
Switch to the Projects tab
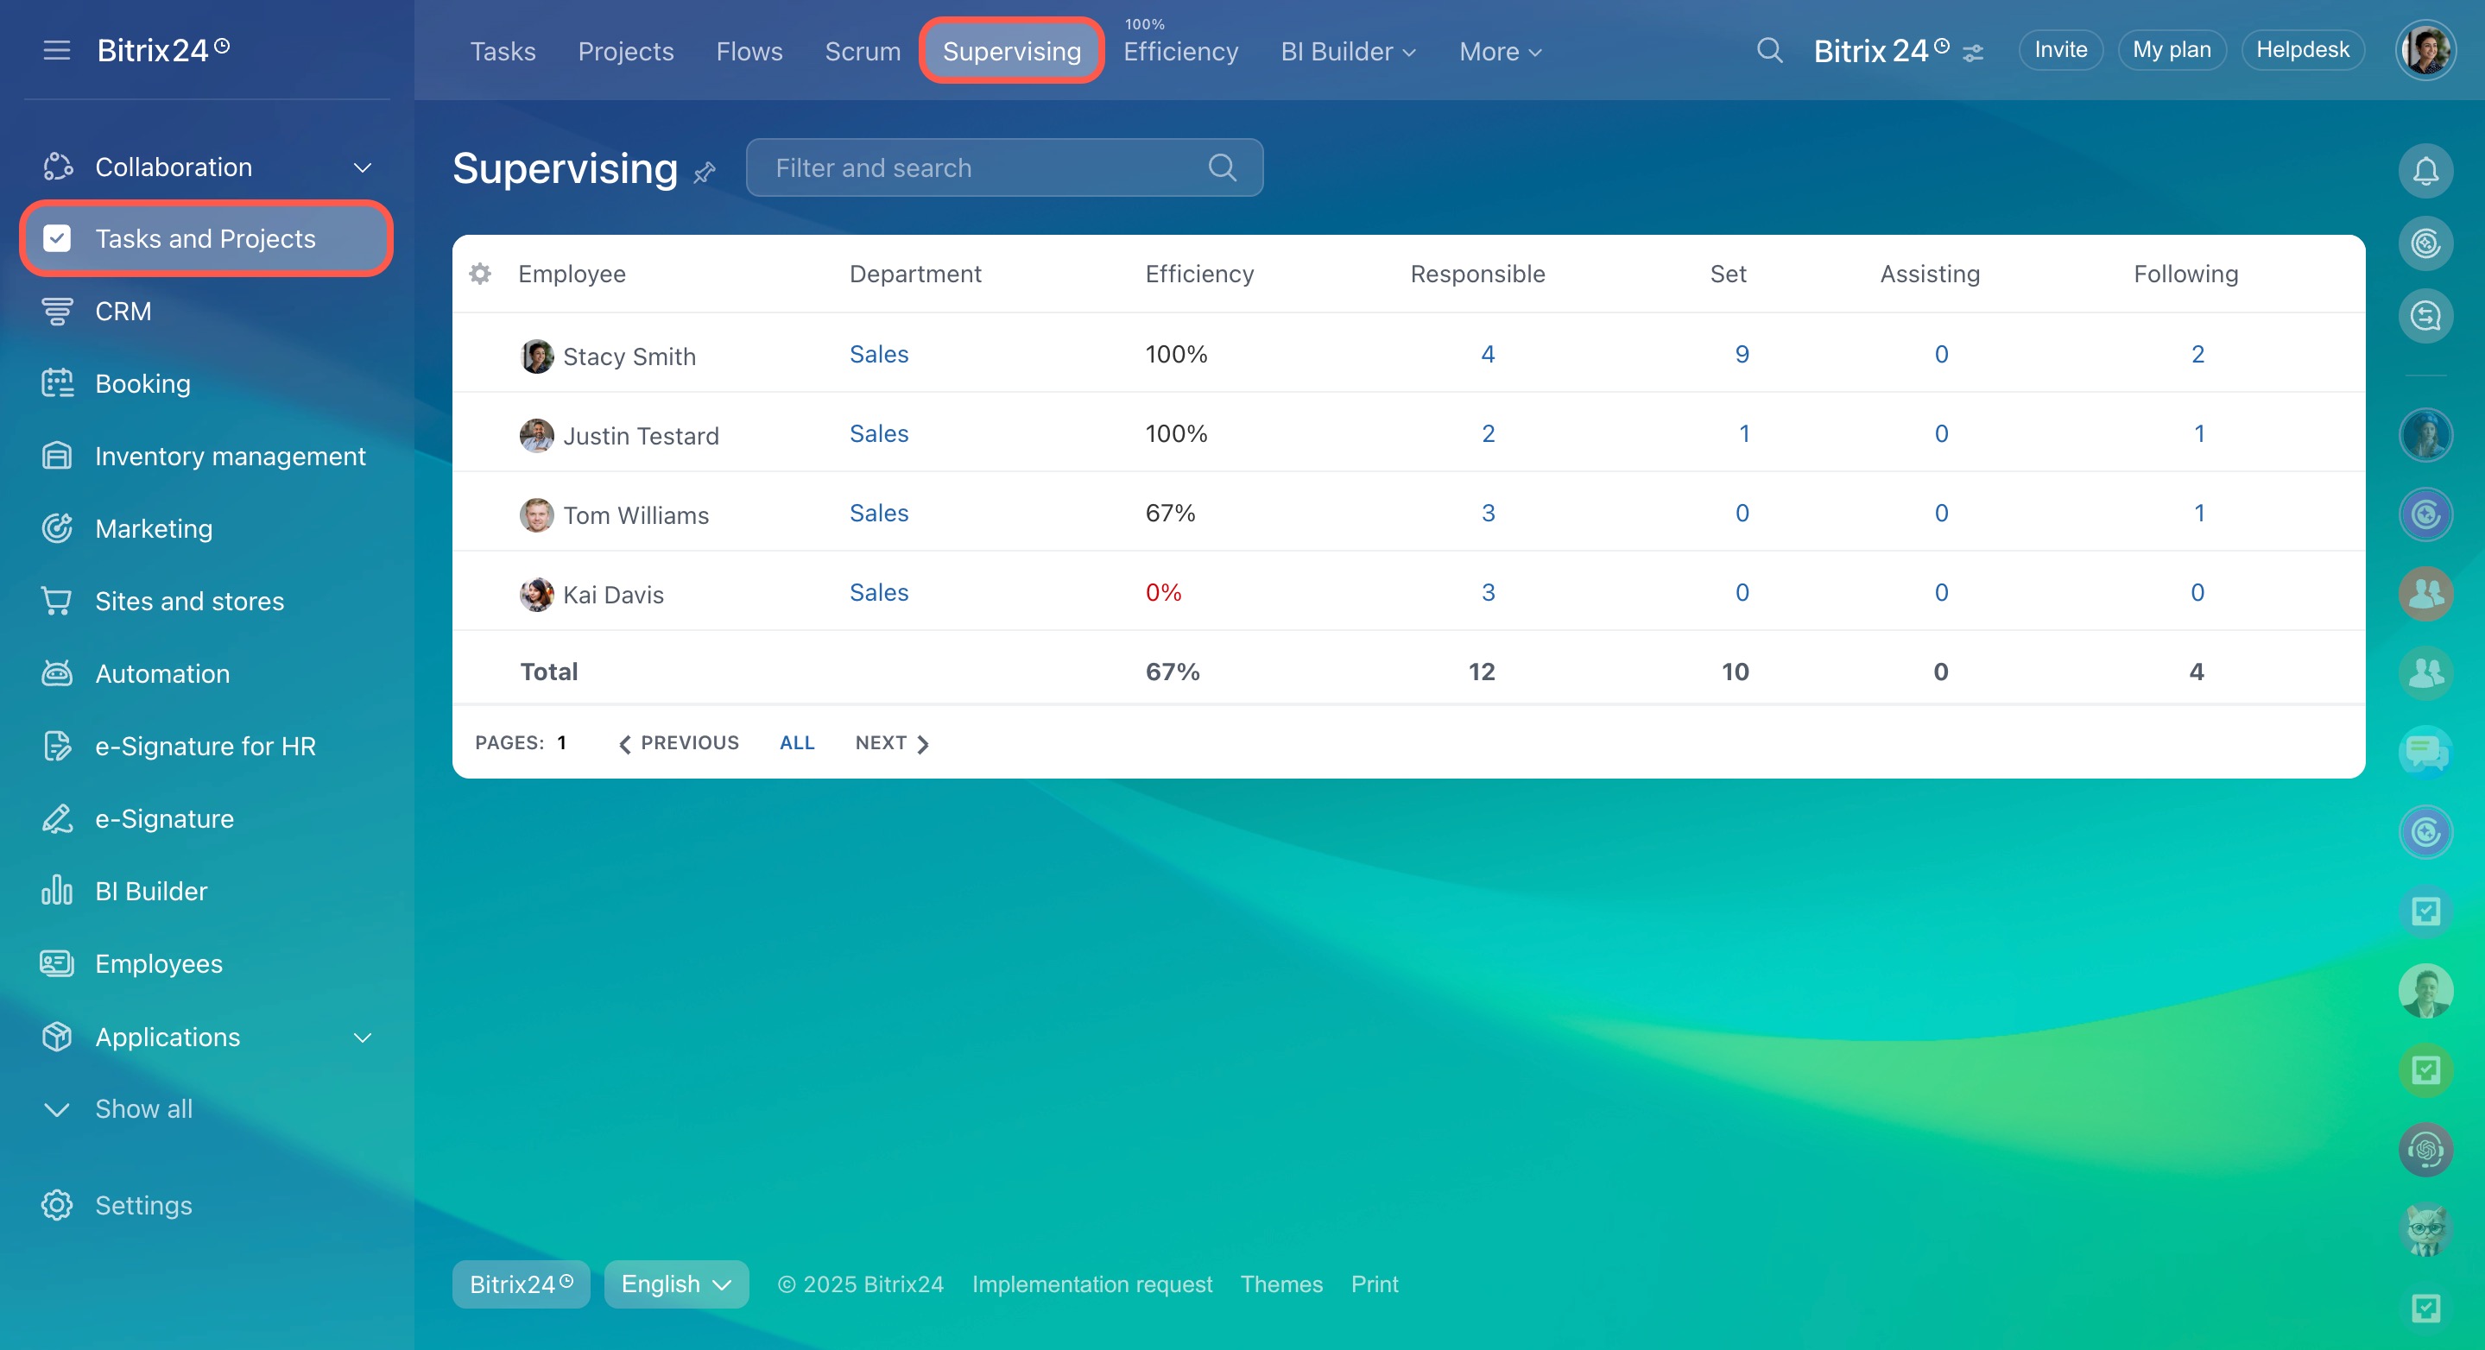[x=625, y=51]
